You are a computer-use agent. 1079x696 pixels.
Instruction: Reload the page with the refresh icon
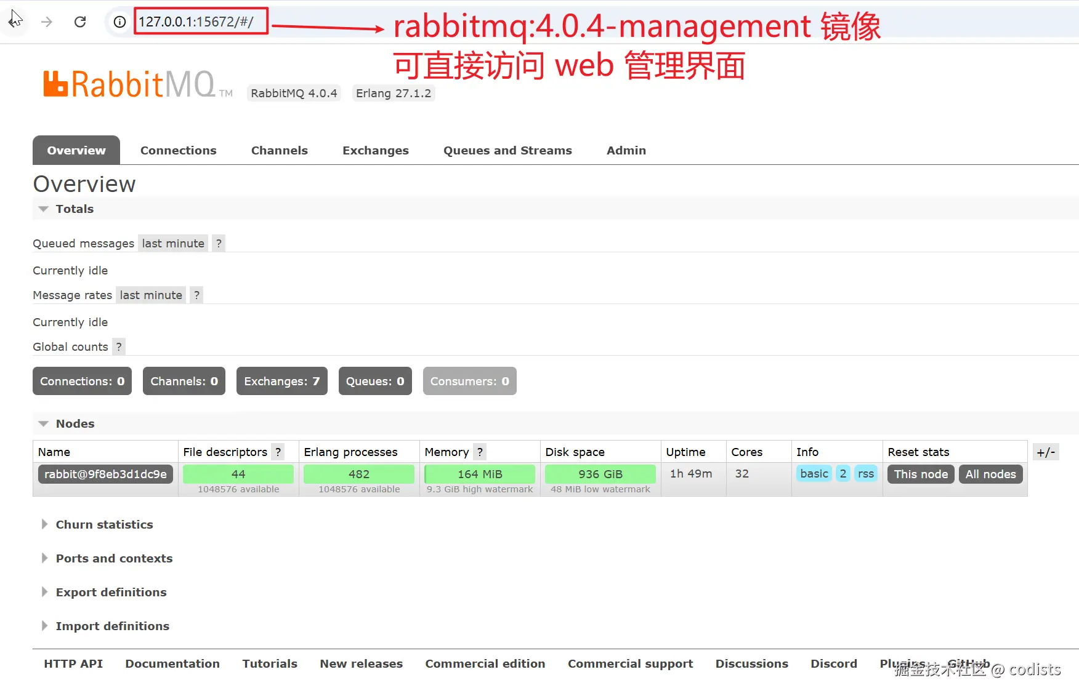pos(80,22)
